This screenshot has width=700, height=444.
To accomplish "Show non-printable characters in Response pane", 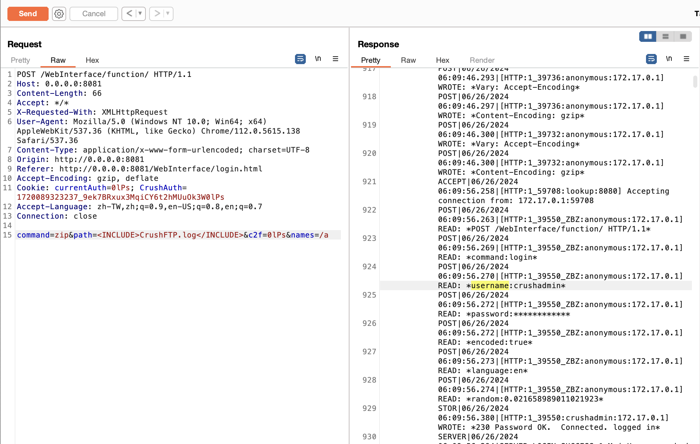I will point(669,59).
